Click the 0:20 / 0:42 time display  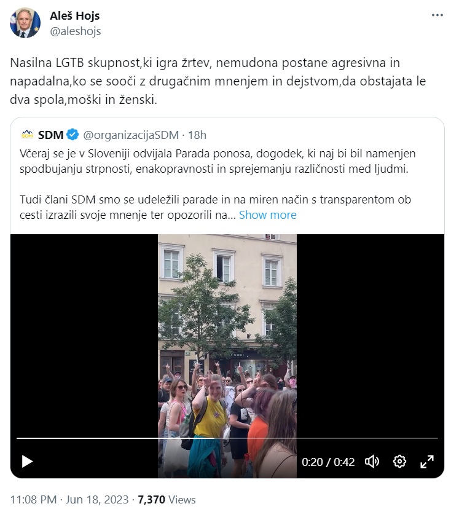(x=328, y=462)
